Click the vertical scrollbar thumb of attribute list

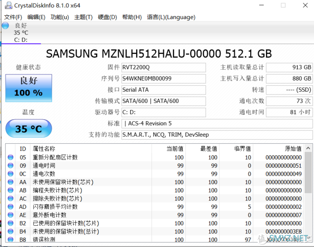click(308, 172)
